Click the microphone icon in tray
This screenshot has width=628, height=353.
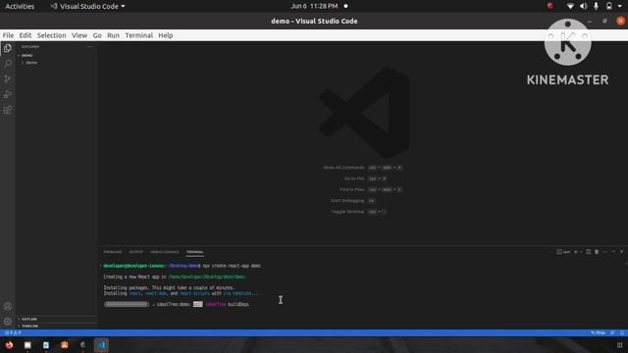point(596,7)
